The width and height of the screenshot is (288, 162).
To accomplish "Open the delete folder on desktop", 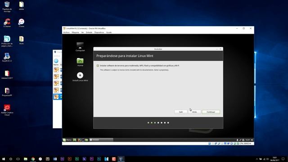I will coord(21,6).
